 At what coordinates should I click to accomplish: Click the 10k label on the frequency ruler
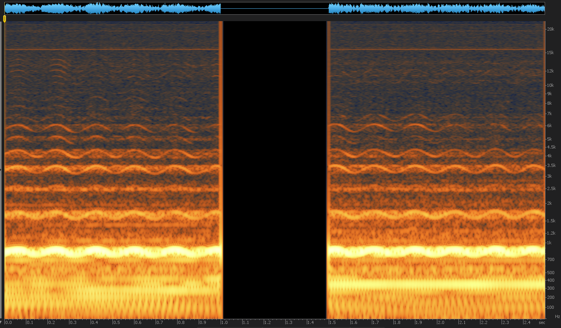(x=550, y=85)
